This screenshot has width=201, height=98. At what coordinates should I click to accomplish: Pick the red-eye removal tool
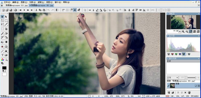click(x=2, y=47)
